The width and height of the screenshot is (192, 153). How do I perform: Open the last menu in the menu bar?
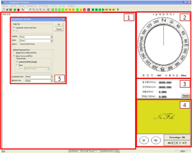(71, 6)
